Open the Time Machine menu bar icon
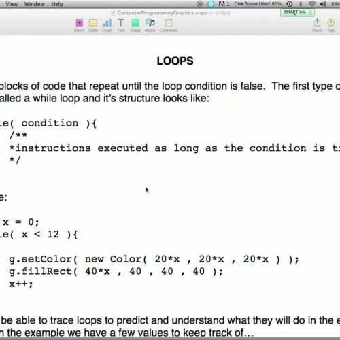Viewport: 340px width, 340px height. point(290,4)
